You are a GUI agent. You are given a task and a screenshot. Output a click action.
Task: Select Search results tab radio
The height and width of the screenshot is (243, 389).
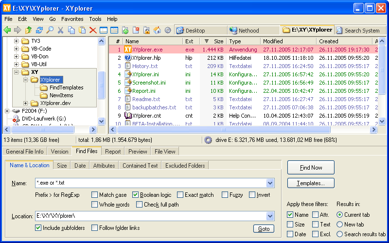pyautogui.click(x=339, y=234)
